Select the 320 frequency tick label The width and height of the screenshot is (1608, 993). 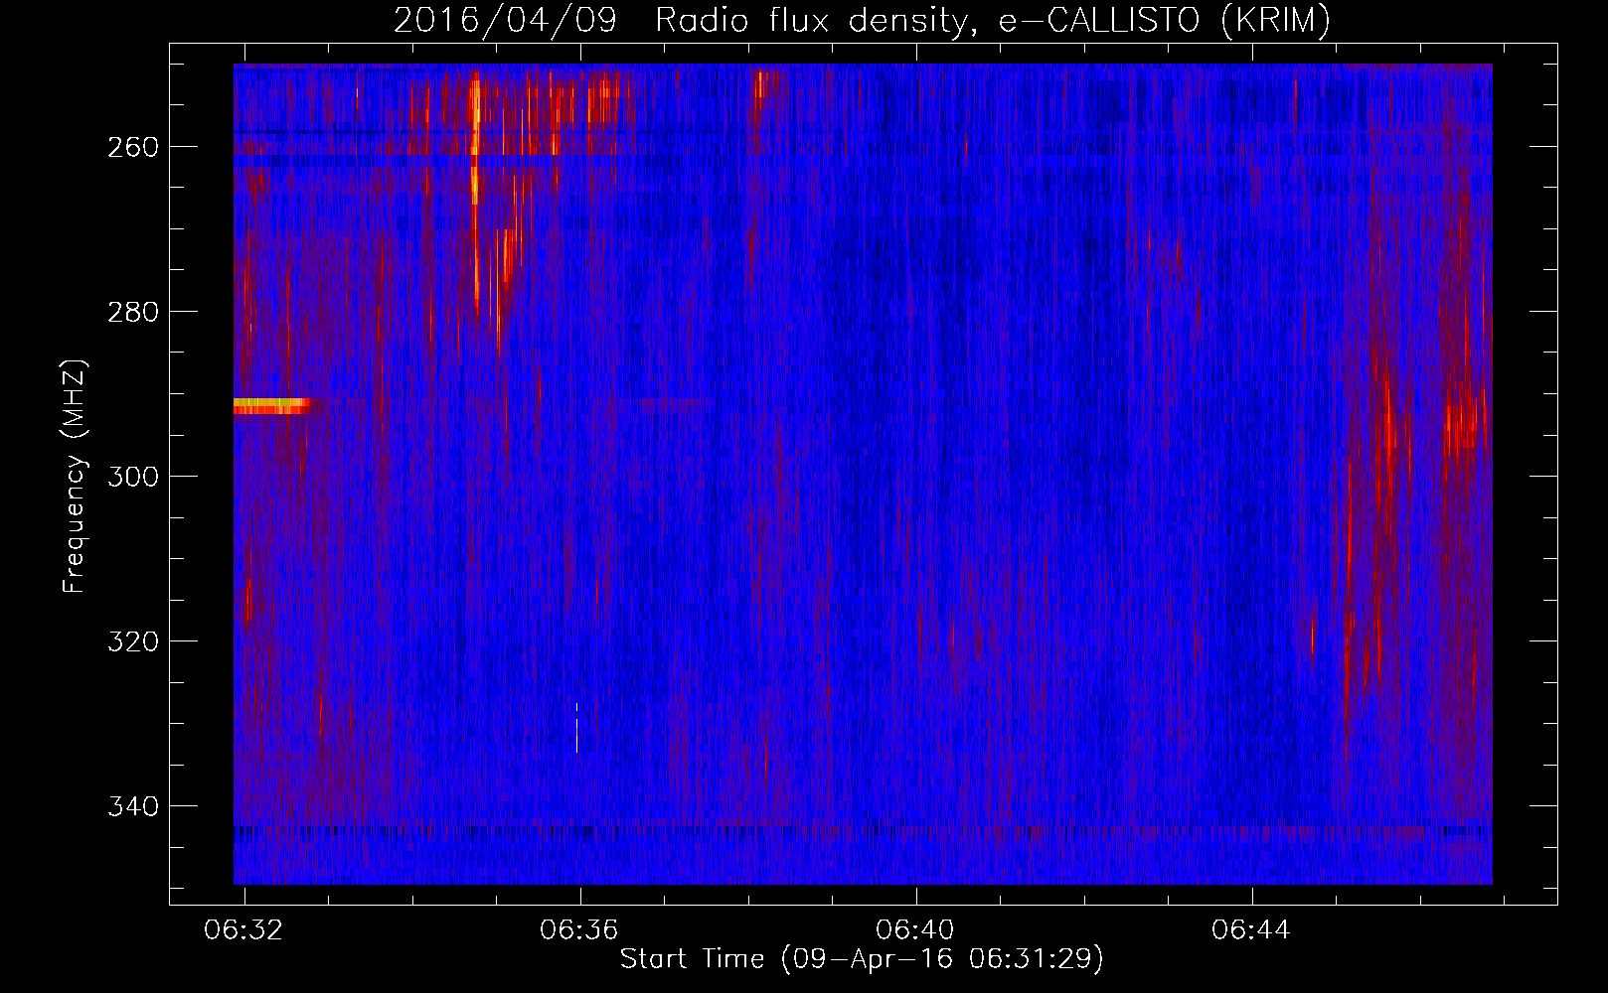coord(133,641)
